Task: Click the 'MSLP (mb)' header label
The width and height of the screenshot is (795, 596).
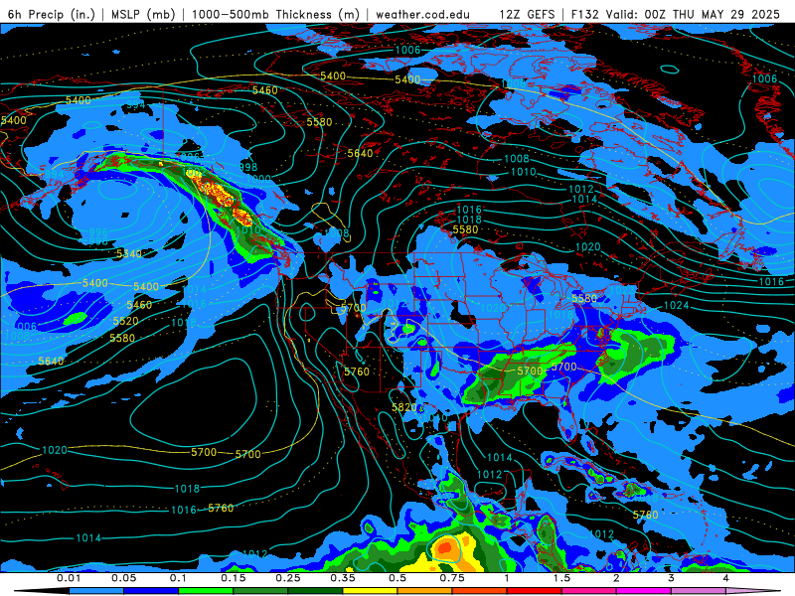Action: point(143,14)
